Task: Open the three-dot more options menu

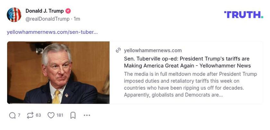Action: pyautogui.click(x=87, y=115)
